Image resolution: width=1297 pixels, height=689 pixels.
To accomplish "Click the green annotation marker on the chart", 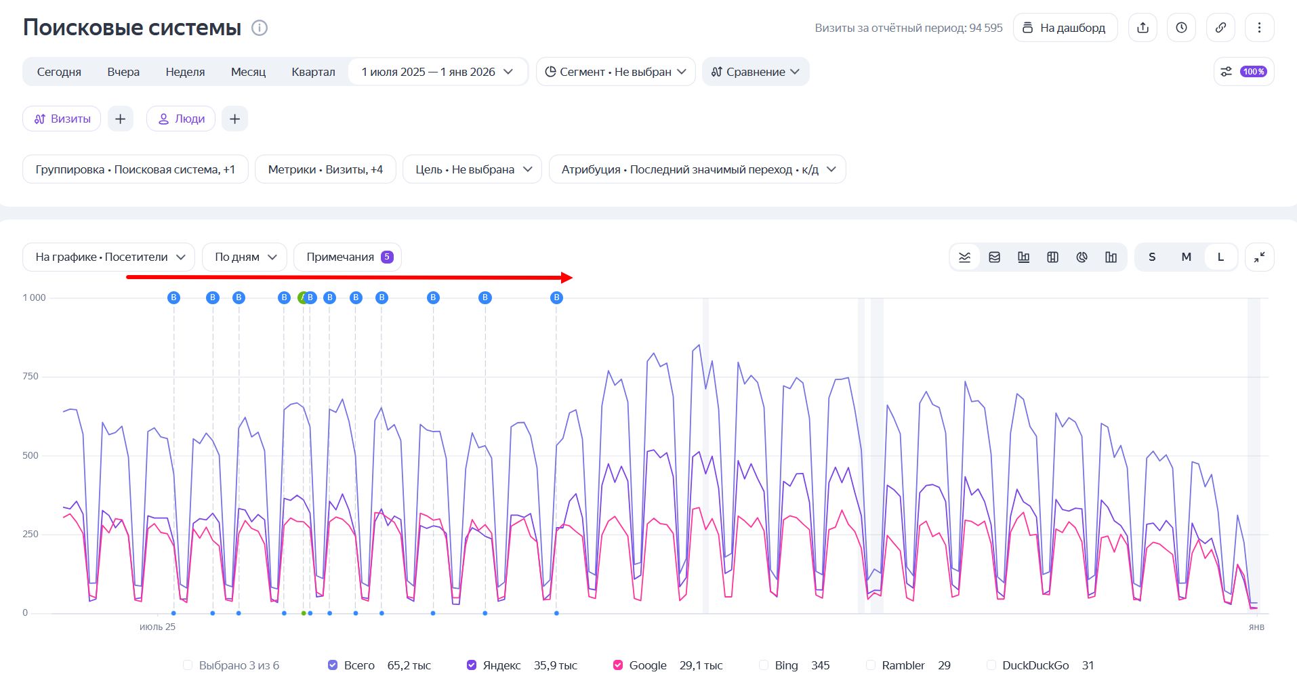I will (302, 297).
